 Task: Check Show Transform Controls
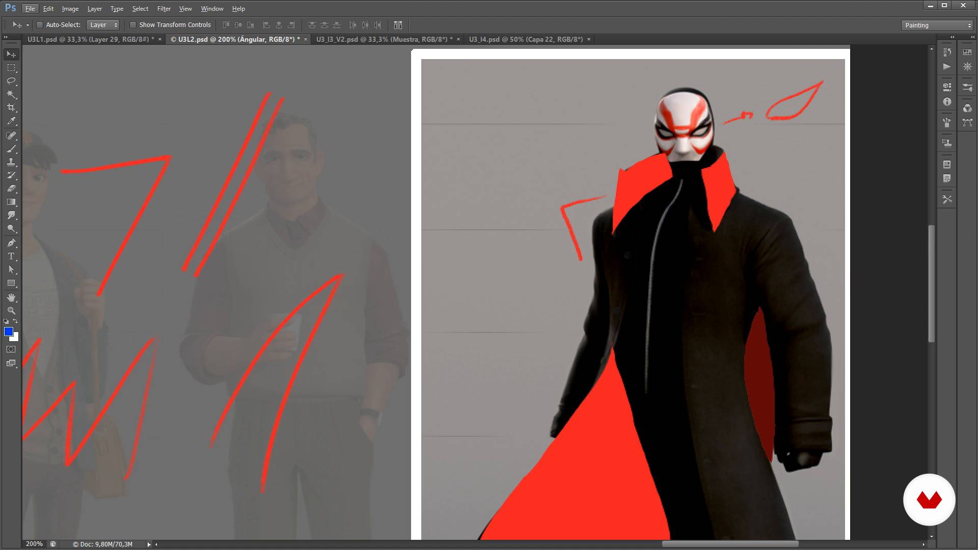(133, 25)
